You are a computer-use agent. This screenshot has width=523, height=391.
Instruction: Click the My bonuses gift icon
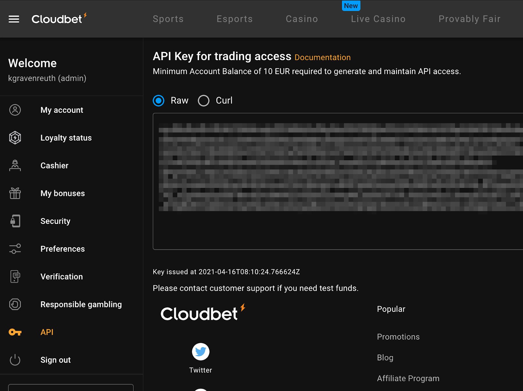click(15, 193)
